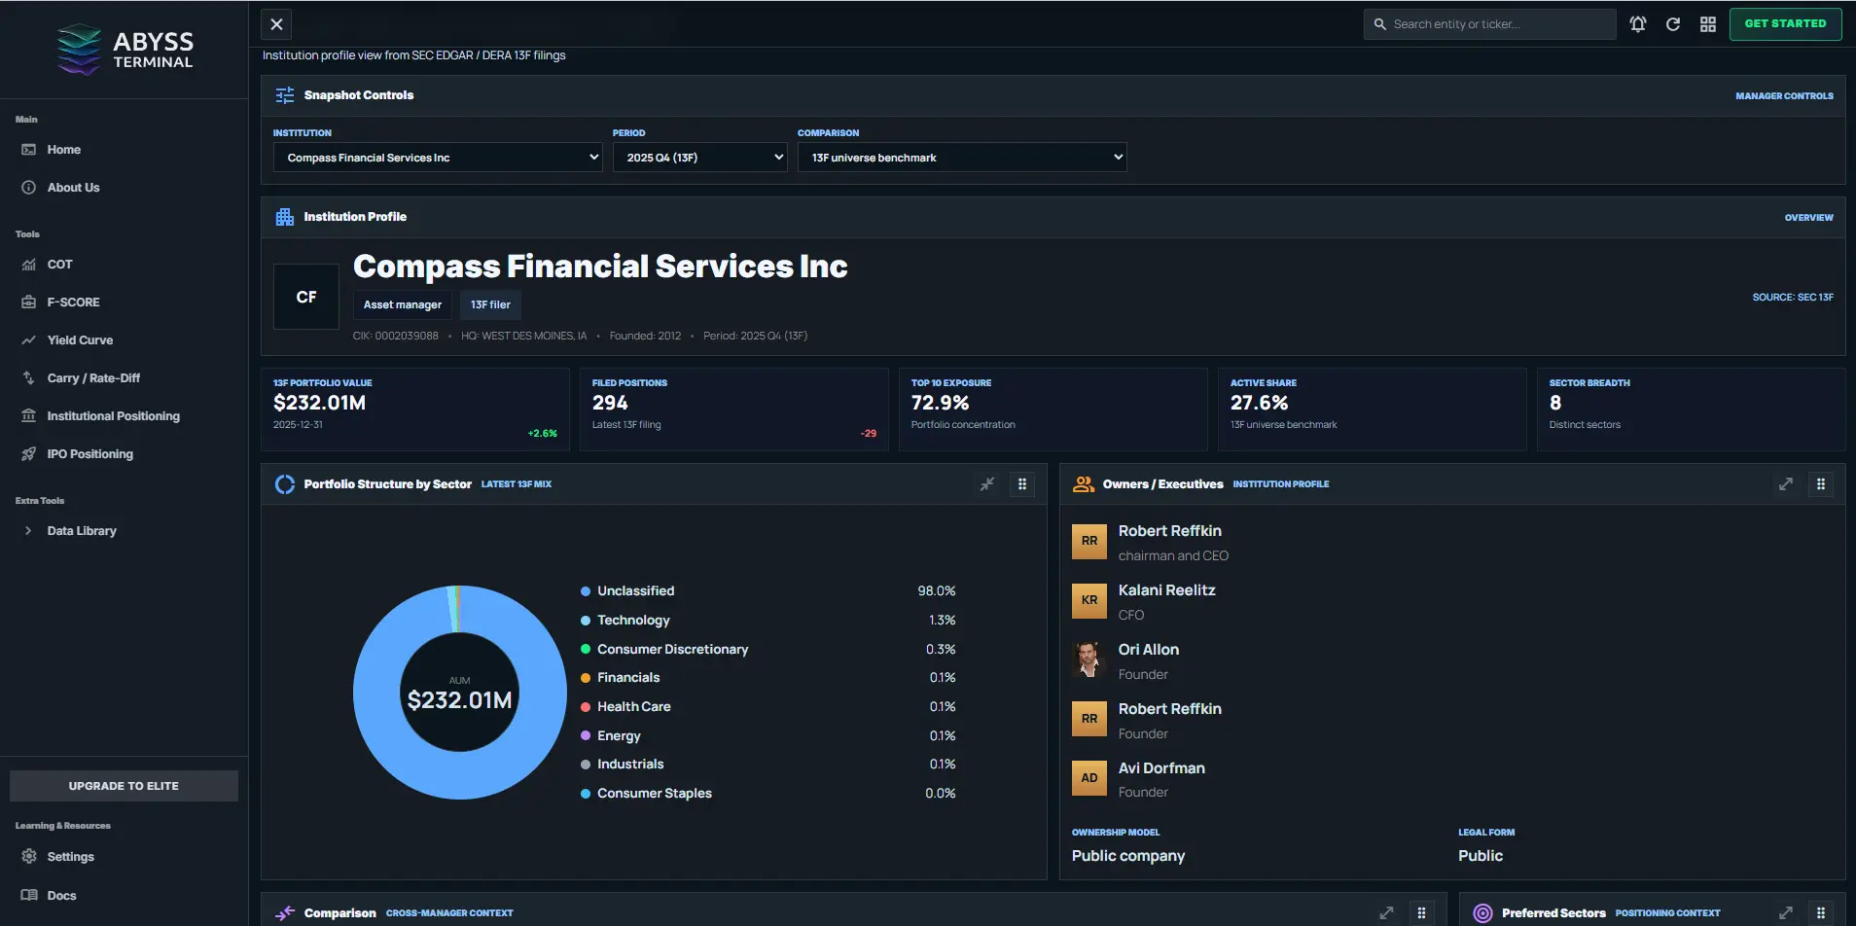Click the Home sidebar icon
This screenshot has height=926, width=1856.
(29, 150)
